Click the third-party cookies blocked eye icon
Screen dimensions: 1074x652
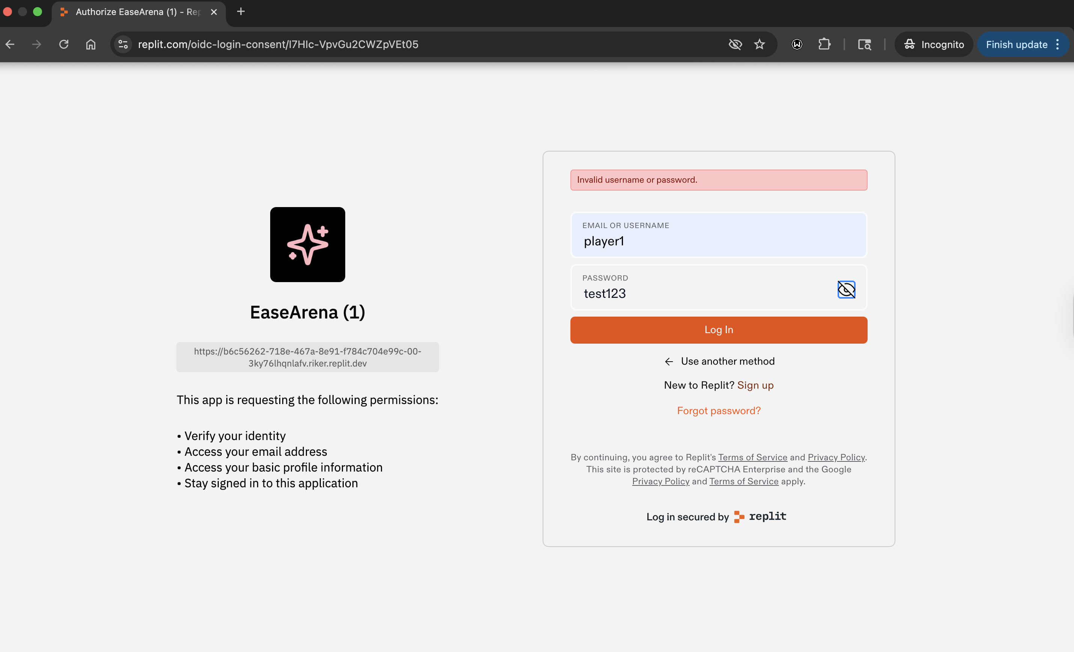tap(735, 44)
